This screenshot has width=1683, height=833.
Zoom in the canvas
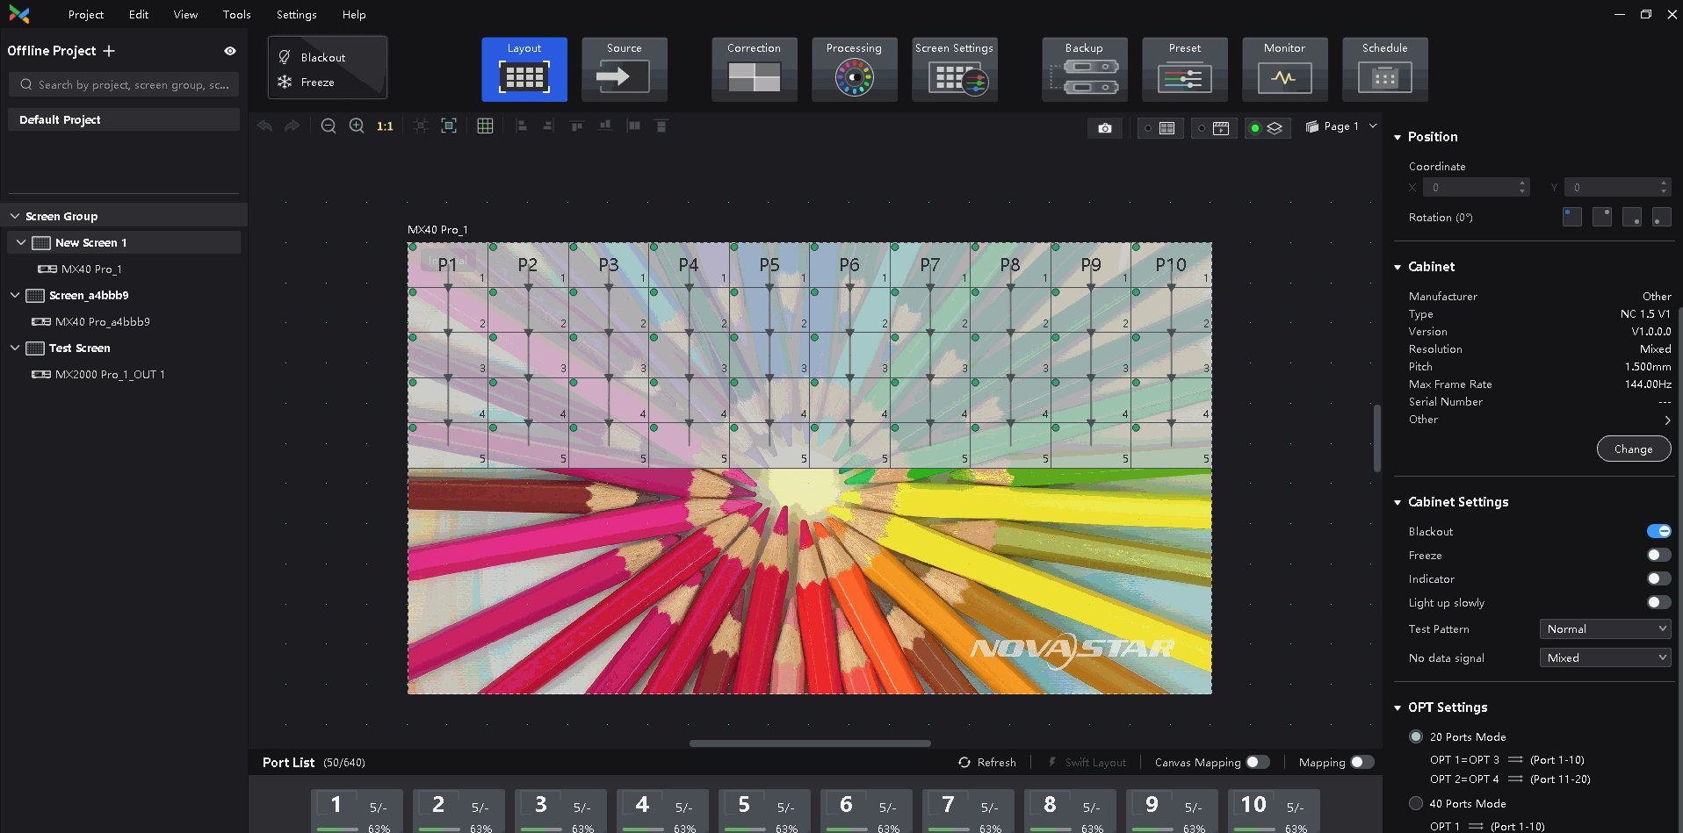tap(357, 126)
